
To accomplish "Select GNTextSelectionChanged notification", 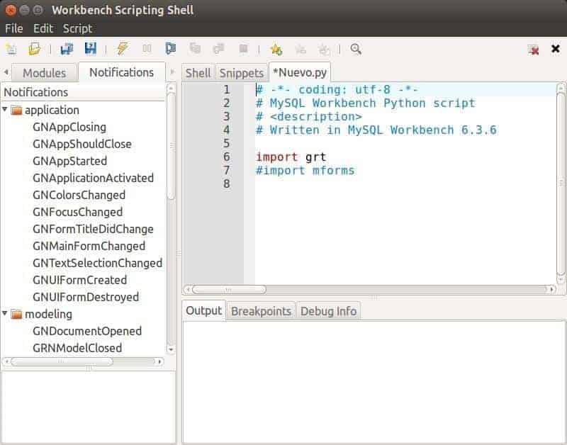I will (97, 263).
